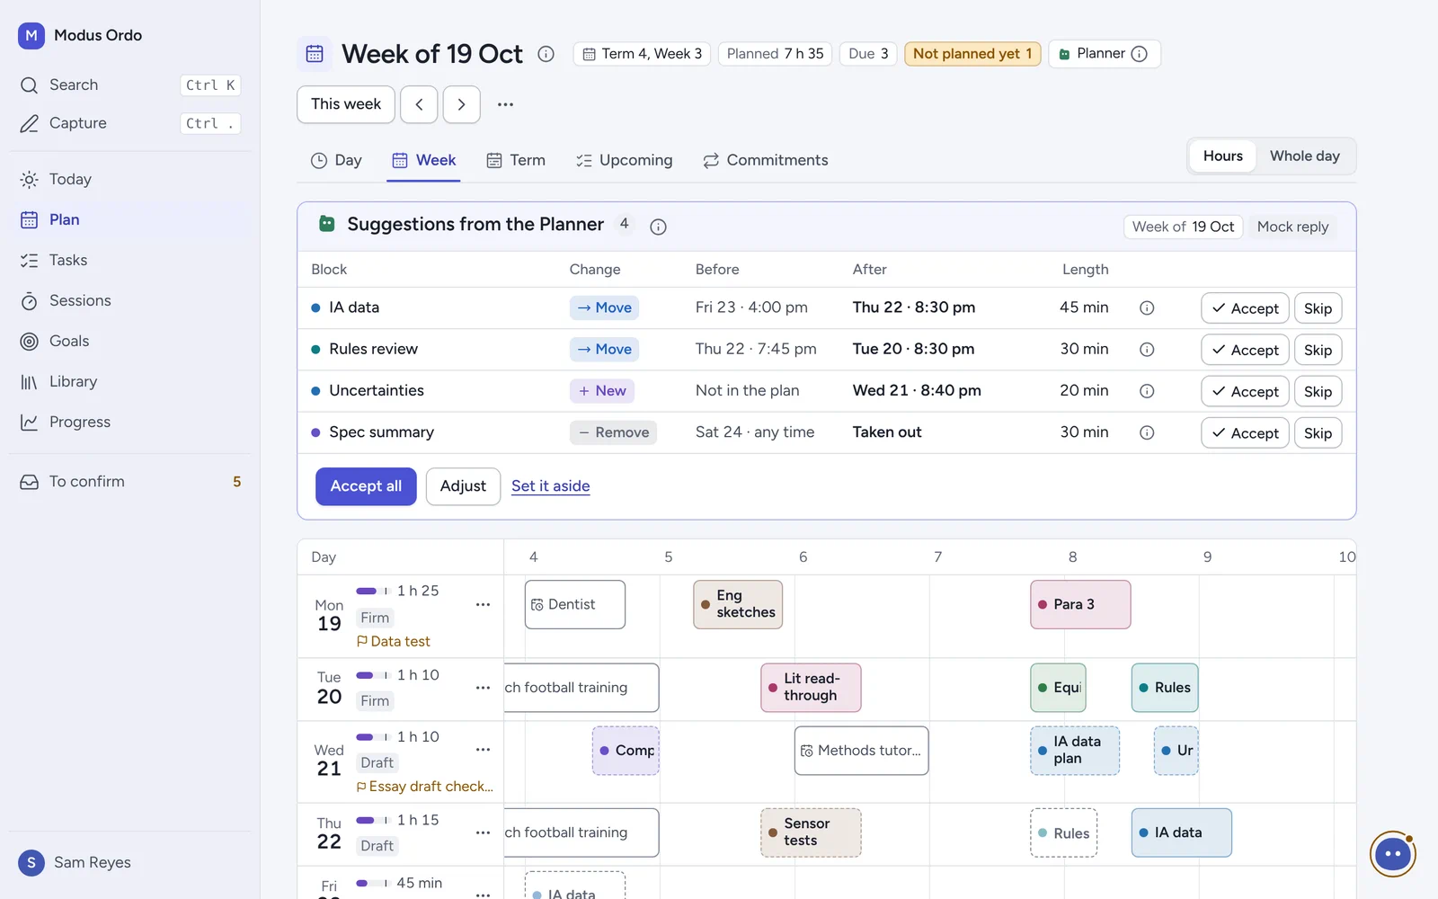The height and width of the screenshot is (899, 1438).
Task: Click the info icon beside Suggestions from the Planner
Action: click(658, 227)
